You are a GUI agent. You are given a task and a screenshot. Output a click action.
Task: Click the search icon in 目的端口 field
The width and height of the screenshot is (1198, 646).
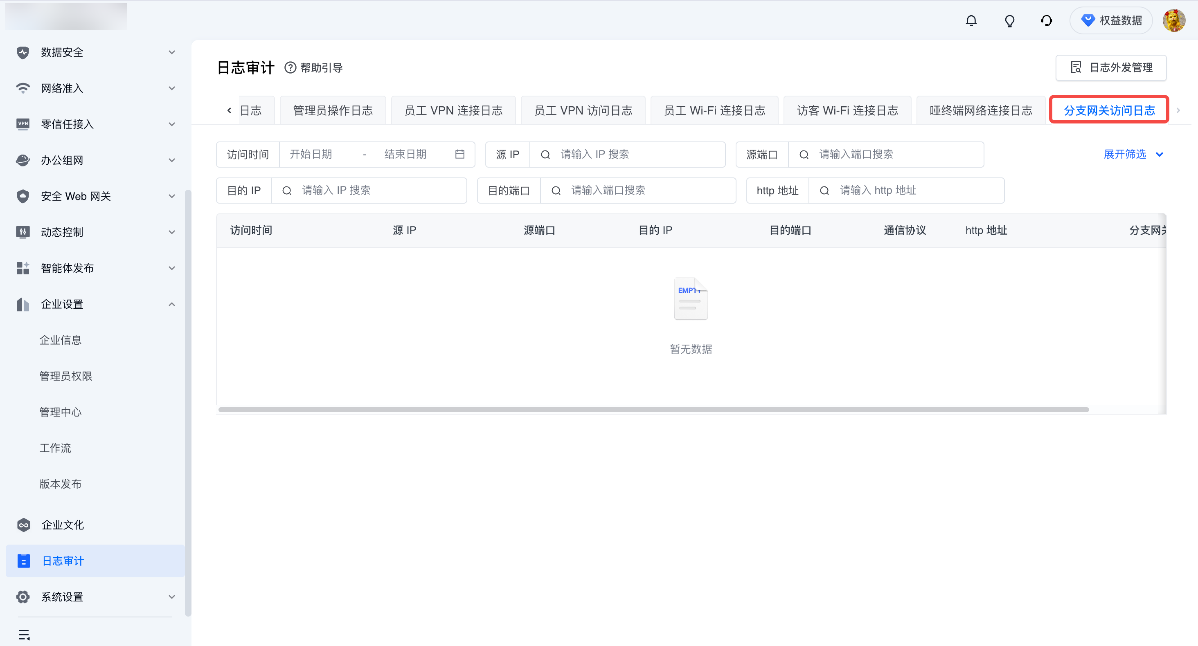click(556, 191)
